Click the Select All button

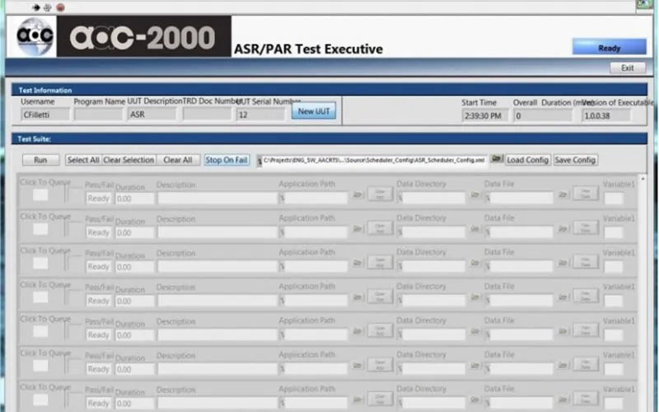[83, 160]
